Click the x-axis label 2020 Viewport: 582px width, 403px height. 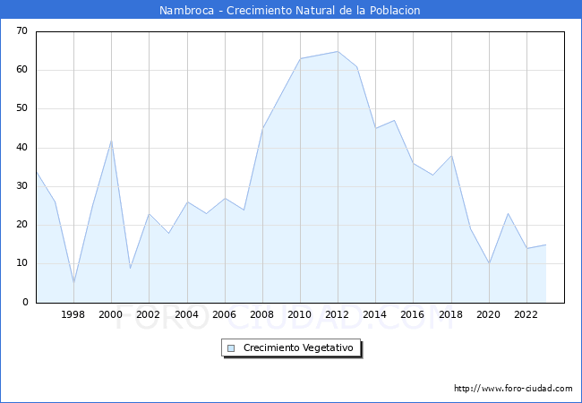pyautogui.click(x=489, y=314)
